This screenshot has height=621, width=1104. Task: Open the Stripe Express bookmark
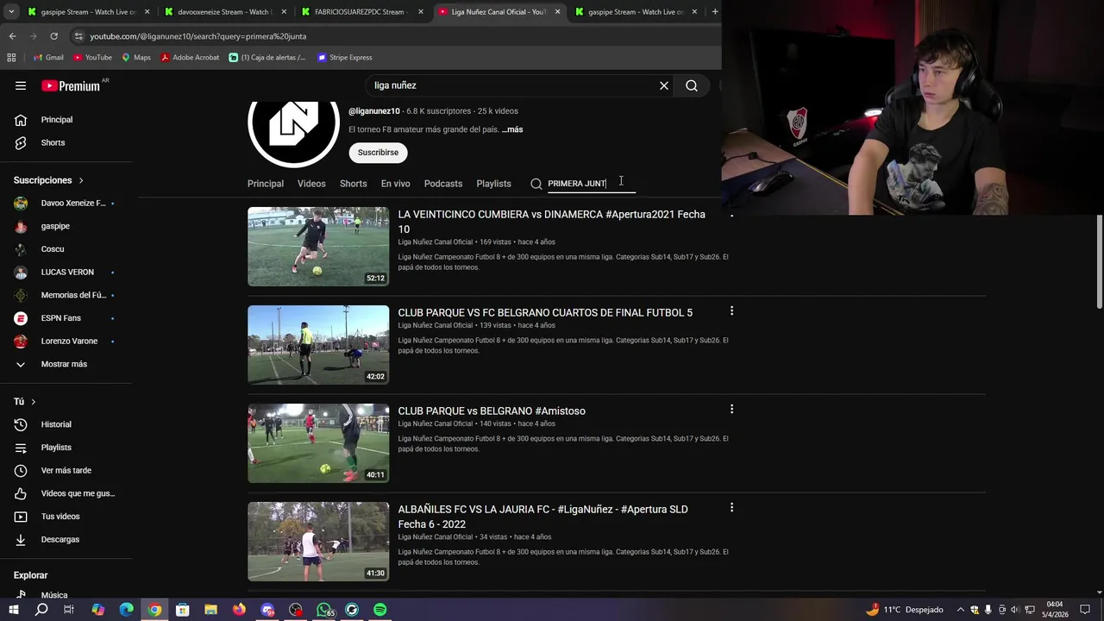coord(344,58)
